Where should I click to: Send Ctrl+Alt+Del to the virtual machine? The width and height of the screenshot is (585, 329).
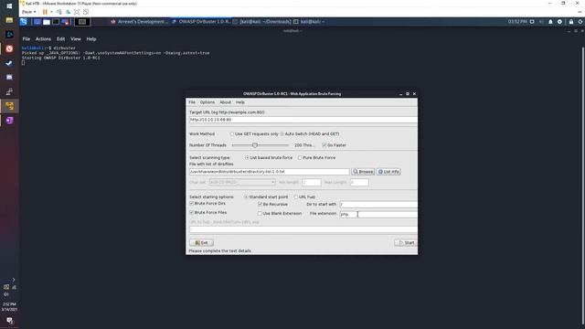coord(58,12)
